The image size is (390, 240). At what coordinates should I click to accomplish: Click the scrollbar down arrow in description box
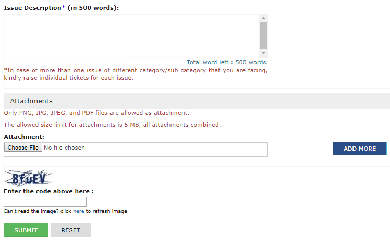pos(263,53)
